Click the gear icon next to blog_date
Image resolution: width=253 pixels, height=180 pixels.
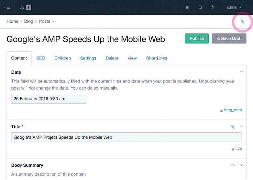click(x=222, y=110)
